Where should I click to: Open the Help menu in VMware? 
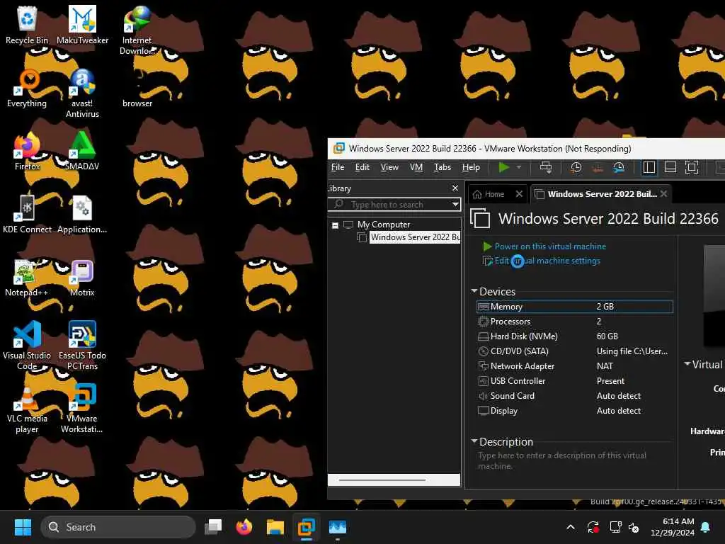[x=471, y=167]
